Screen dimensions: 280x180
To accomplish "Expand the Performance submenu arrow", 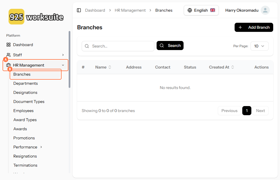I will click(41, 147).
